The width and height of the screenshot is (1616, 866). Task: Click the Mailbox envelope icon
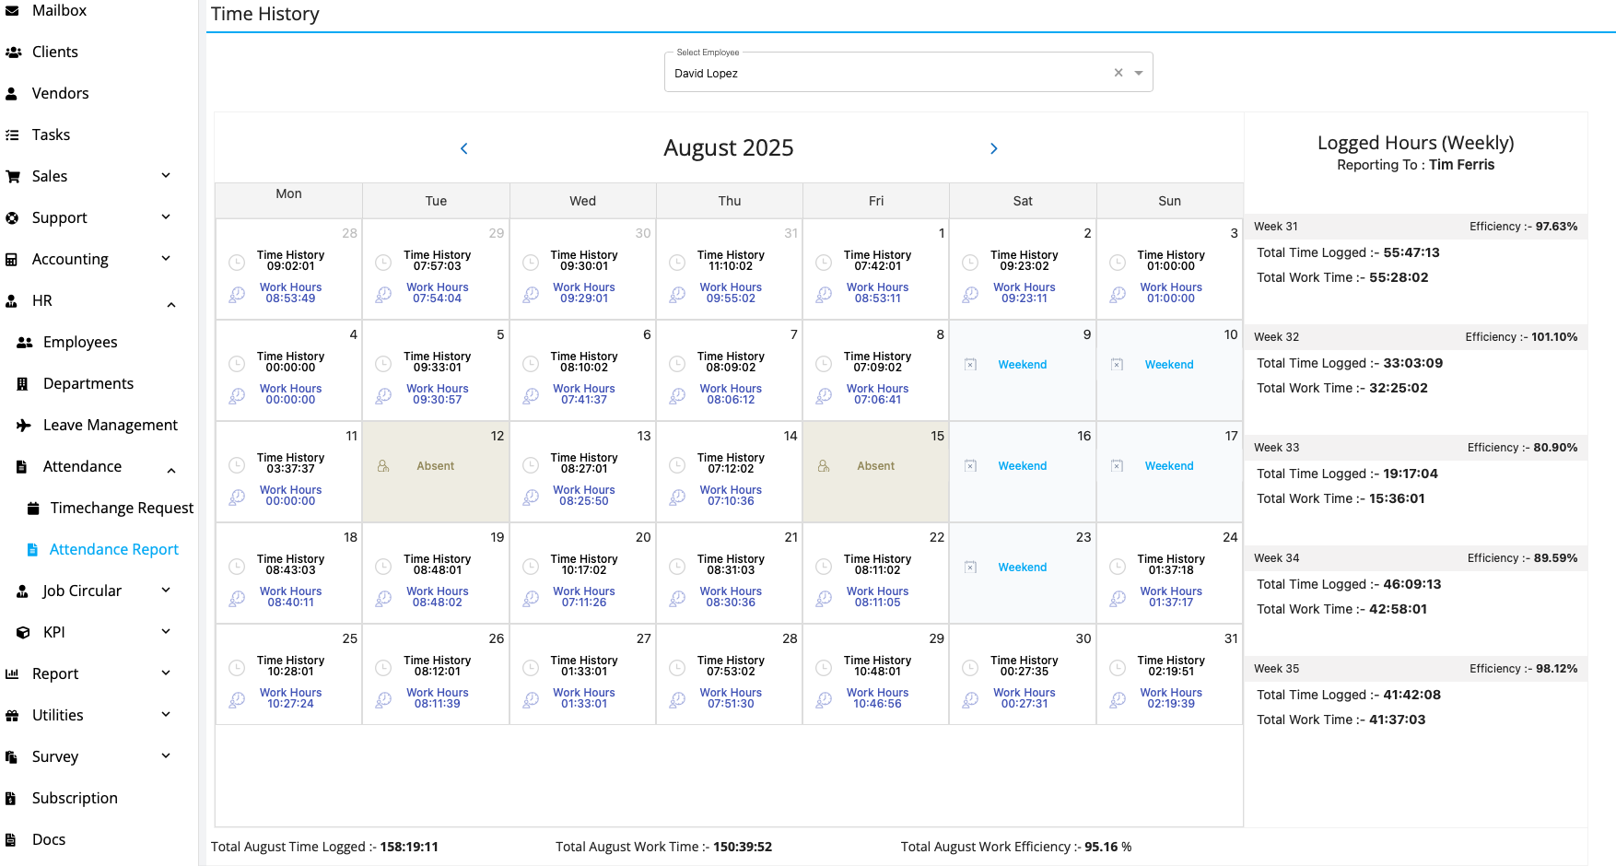click(12, 11)
